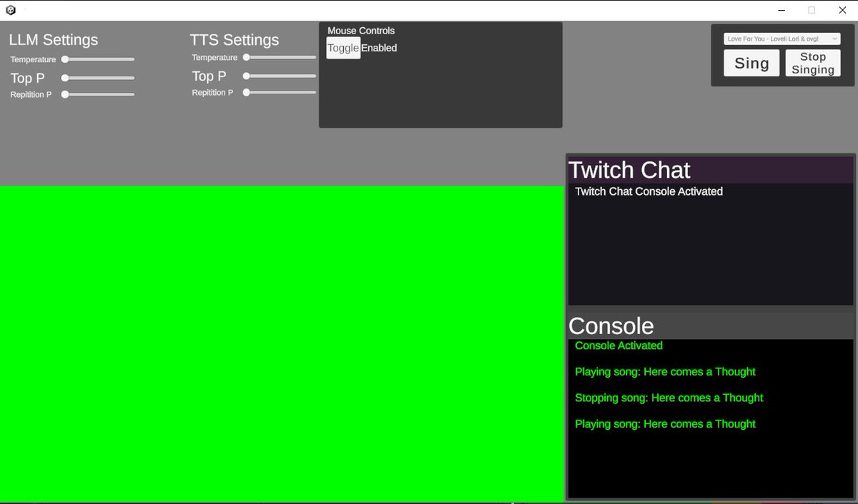The height and width of the screenshot is (504, 858).
Task: Click the Stop Singing button
Action: pyautogui.click(x=813, y=63)
